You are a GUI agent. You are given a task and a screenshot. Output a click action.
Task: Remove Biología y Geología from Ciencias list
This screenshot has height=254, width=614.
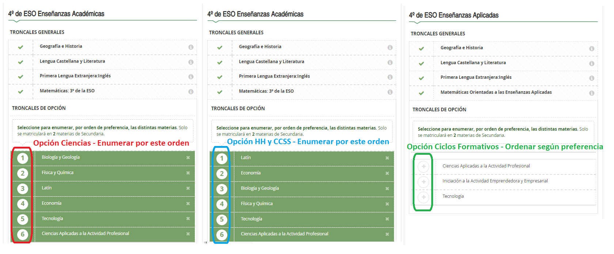tap(188, 158)
